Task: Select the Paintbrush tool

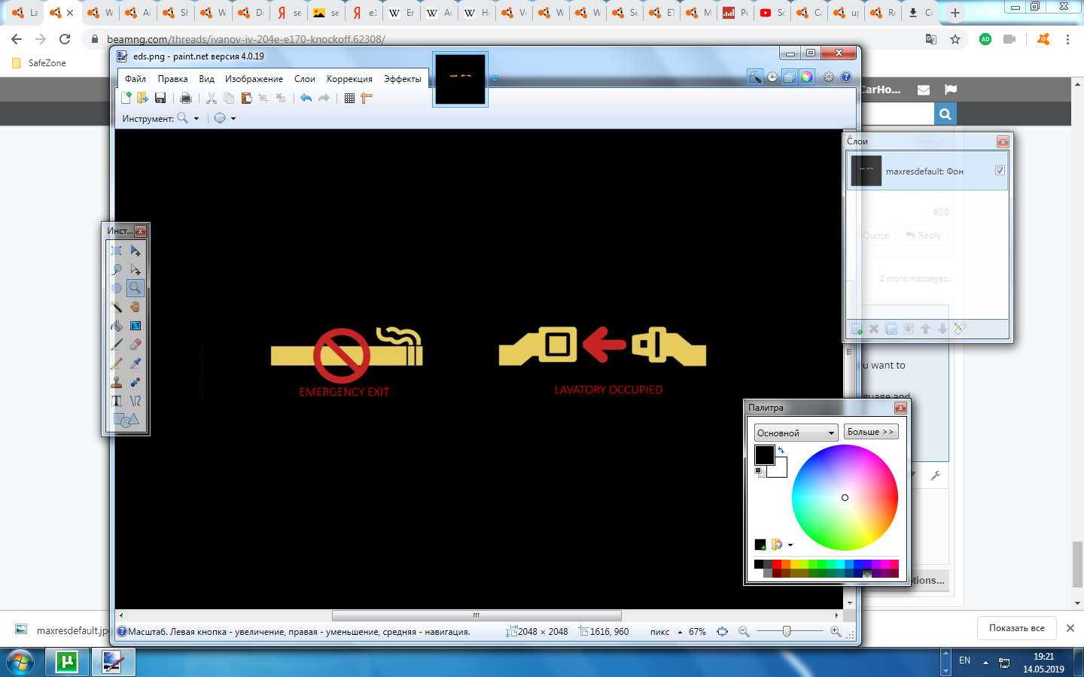Action: [117, 345]
